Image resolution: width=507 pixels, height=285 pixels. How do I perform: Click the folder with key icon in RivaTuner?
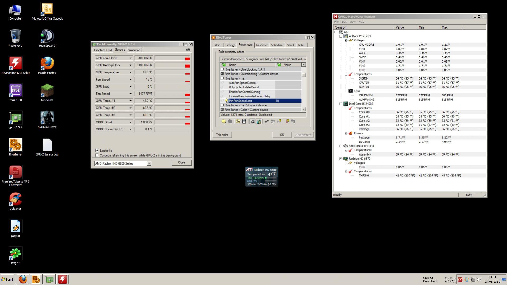[238, 121]
